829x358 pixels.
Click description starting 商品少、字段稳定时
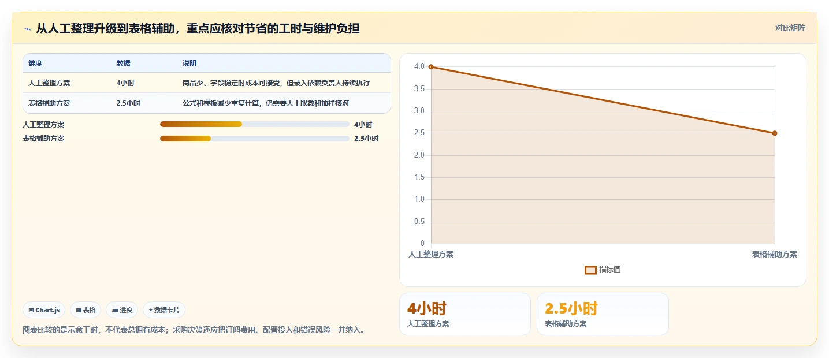[x=276, y=83]
